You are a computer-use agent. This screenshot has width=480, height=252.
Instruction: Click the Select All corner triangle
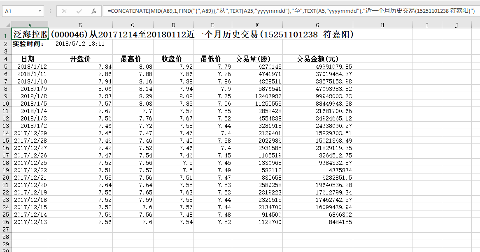tap(6, 25)
